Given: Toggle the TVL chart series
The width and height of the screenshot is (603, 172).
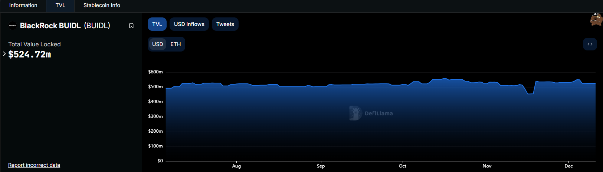Looking at the screenshot, I should click(157, 24).
